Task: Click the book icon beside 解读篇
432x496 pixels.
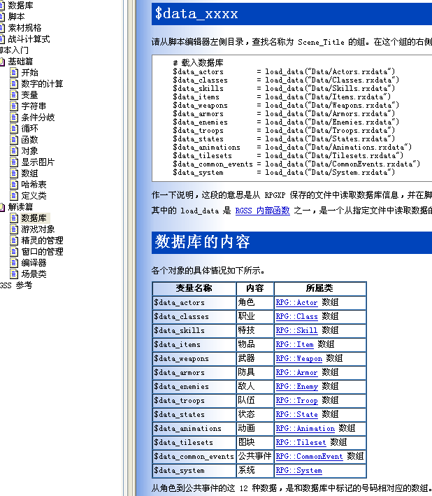Action: (2, 207)
